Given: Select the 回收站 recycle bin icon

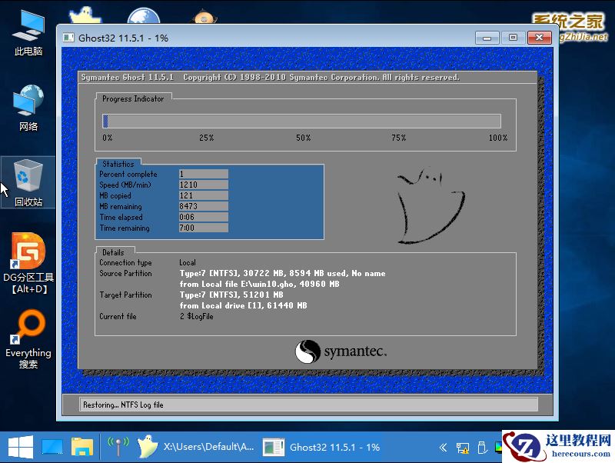Looking at the screenshot, I should point(28,183).
